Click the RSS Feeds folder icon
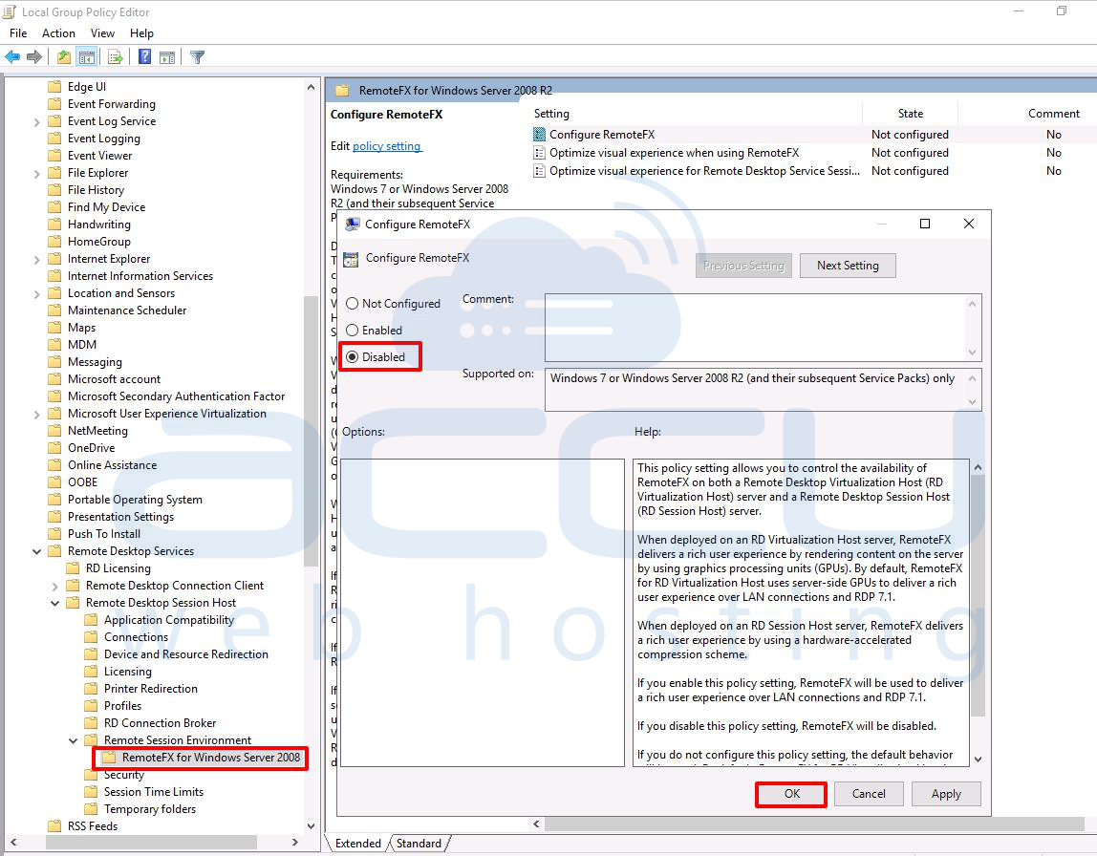1097x856 pixels. pyautogui.click(x=54, y=826)
